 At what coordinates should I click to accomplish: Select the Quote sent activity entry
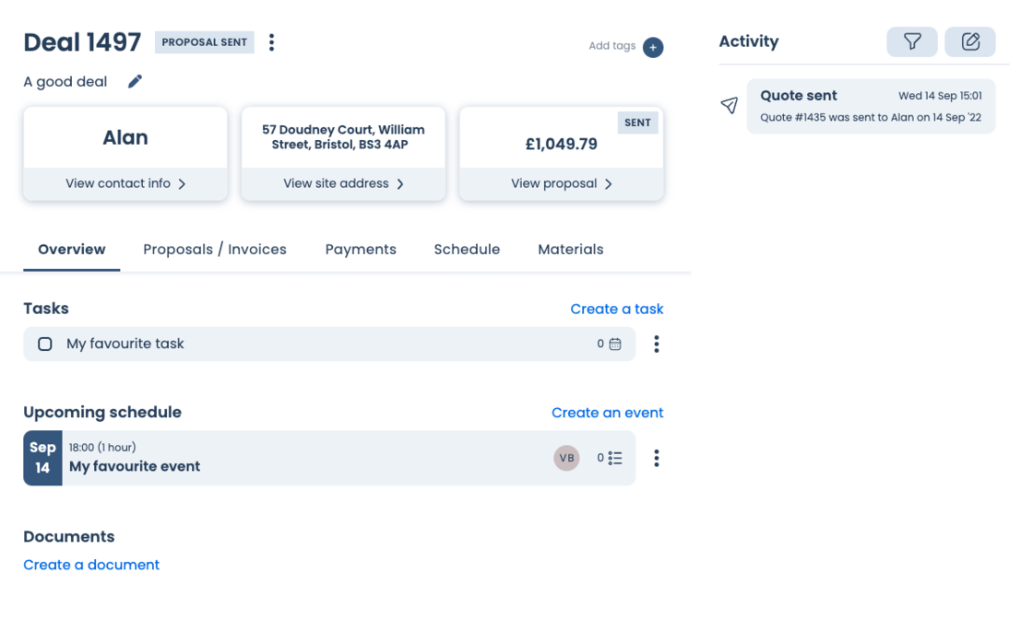coord(871,106)
